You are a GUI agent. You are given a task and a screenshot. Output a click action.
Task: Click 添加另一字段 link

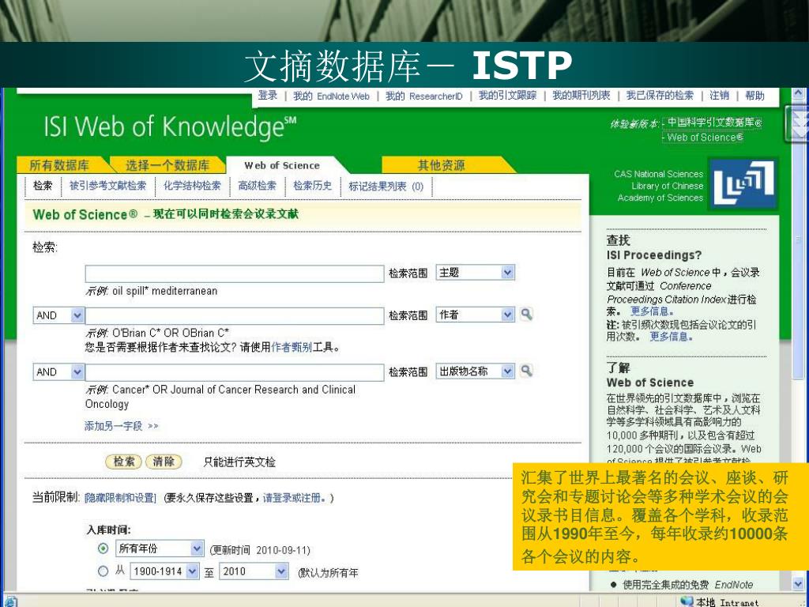121,426
